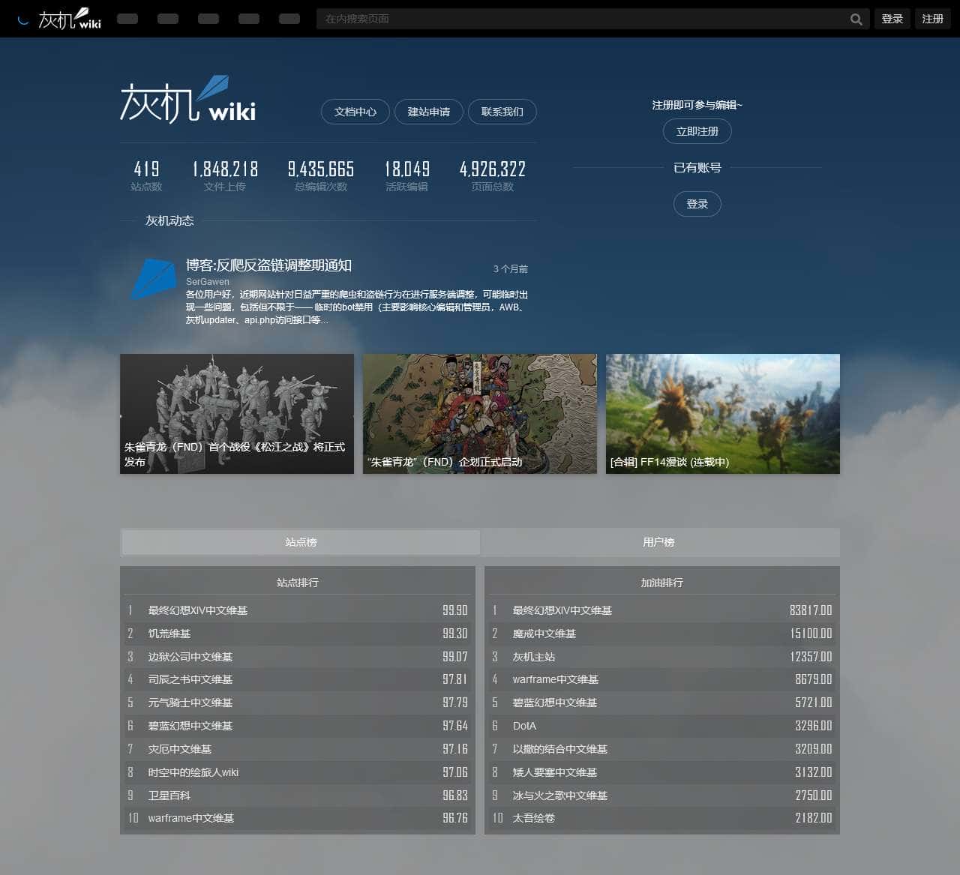
Task: Click the 立即注册 button
Action: pyautogui.click(x=697, y=131)
